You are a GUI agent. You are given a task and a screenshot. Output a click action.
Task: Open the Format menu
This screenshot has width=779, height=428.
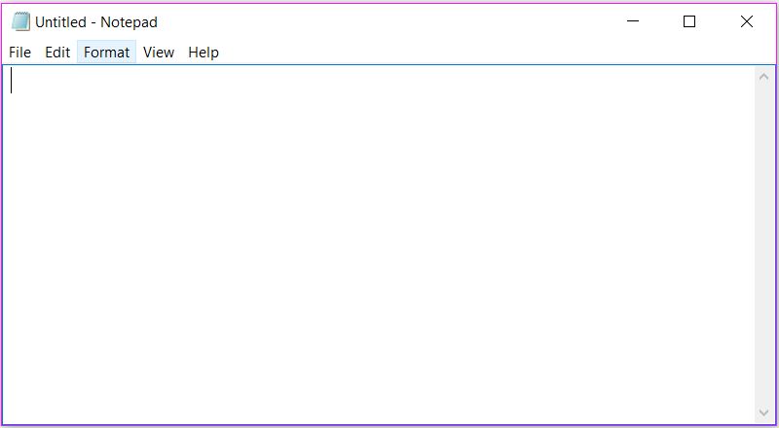pos(106,53)
